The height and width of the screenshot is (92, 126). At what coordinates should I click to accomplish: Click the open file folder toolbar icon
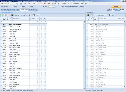coord(6,4)
